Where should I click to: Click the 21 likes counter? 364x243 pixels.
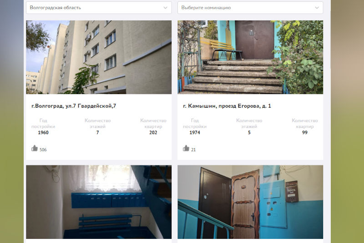tap(193, 149)
